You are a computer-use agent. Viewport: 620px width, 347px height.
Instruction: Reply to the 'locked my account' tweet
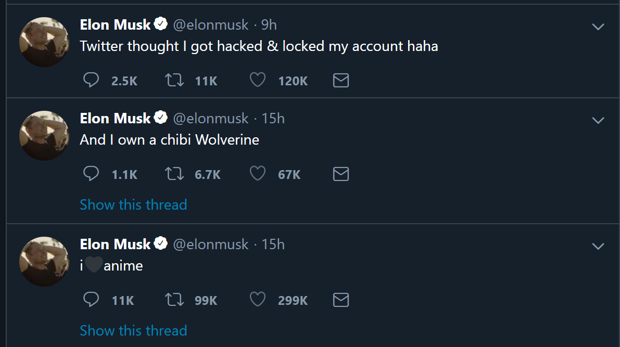(92, 80)
